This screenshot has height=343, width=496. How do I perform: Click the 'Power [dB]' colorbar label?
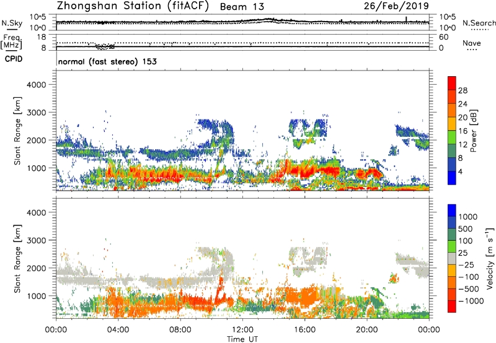pos(473,131)
